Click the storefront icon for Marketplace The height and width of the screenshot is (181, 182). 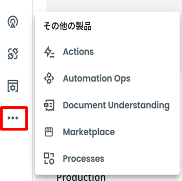pos(49,132)
